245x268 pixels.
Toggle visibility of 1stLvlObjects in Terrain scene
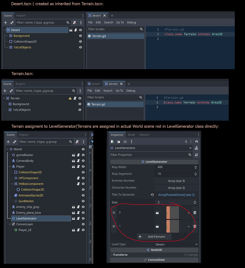point(80,110)
